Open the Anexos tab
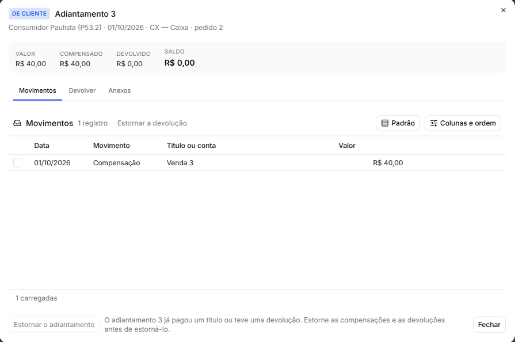515x342 pixels. 120,90
